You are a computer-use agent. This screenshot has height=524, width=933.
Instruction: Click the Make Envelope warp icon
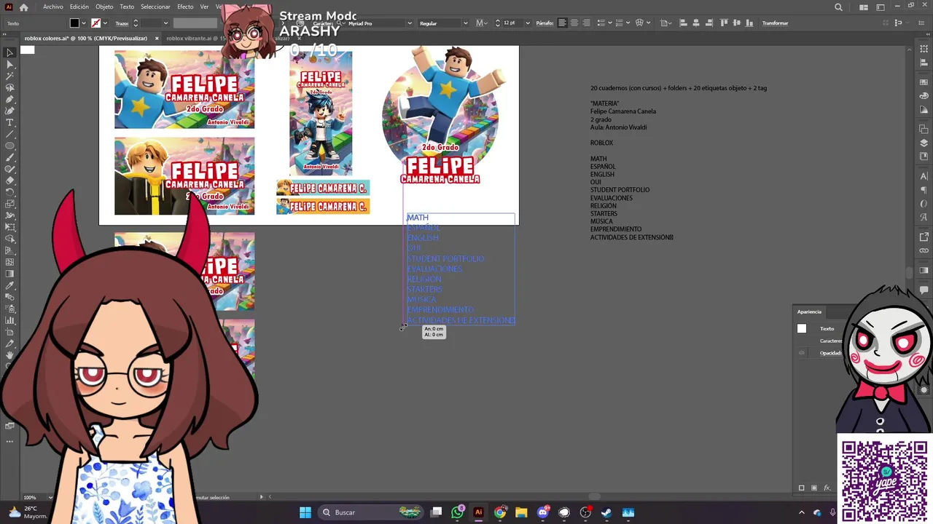[x=639, y=23]
